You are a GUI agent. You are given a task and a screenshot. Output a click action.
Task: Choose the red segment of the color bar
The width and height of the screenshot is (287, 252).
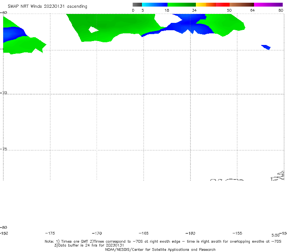pos(223,5)
